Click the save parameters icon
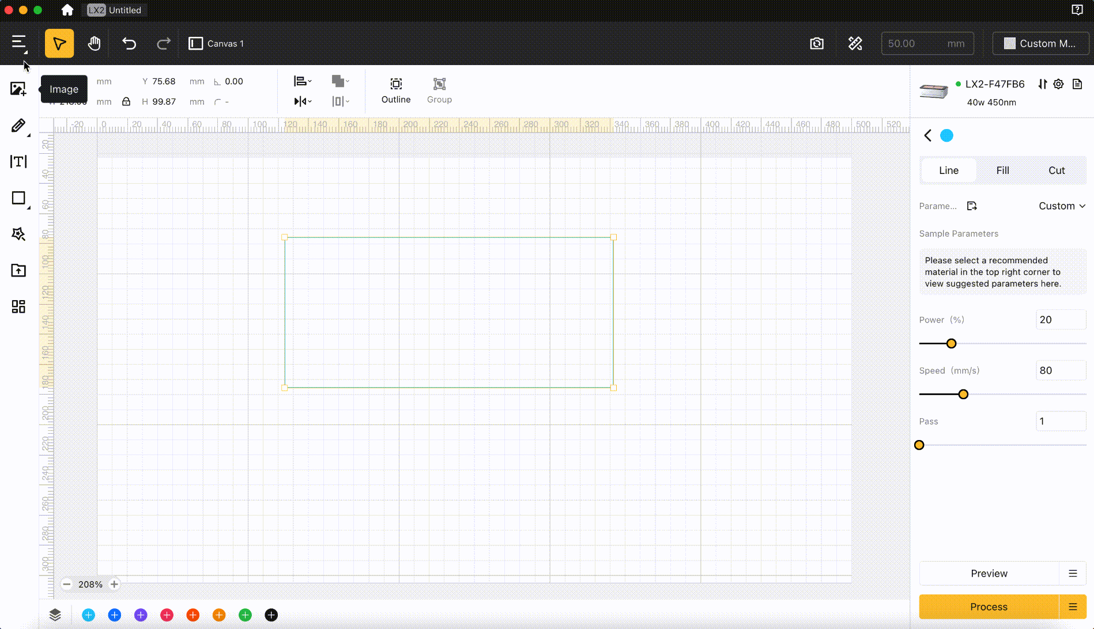This screenshot has height=629, width=1094. (x=972, y=206)
